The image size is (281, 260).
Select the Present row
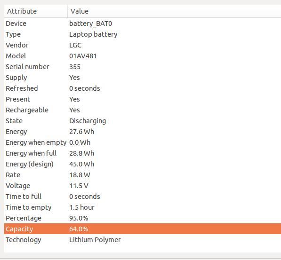tap(143, 99)
